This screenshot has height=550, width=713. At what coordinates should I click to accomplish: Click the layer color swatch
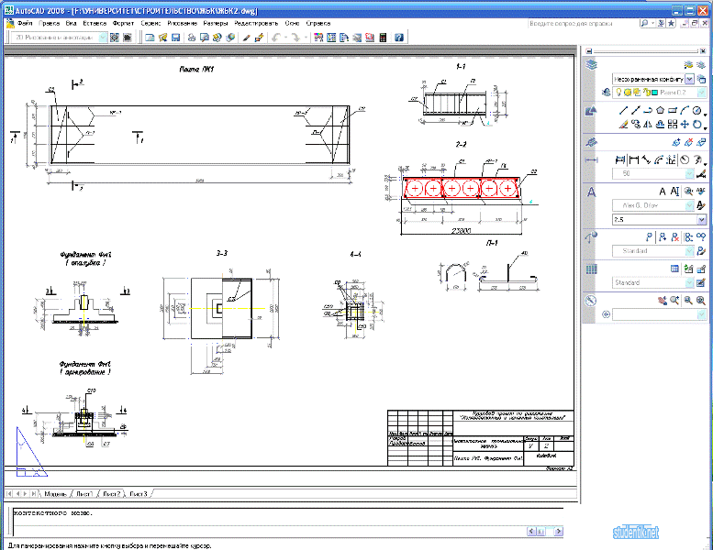655,93
